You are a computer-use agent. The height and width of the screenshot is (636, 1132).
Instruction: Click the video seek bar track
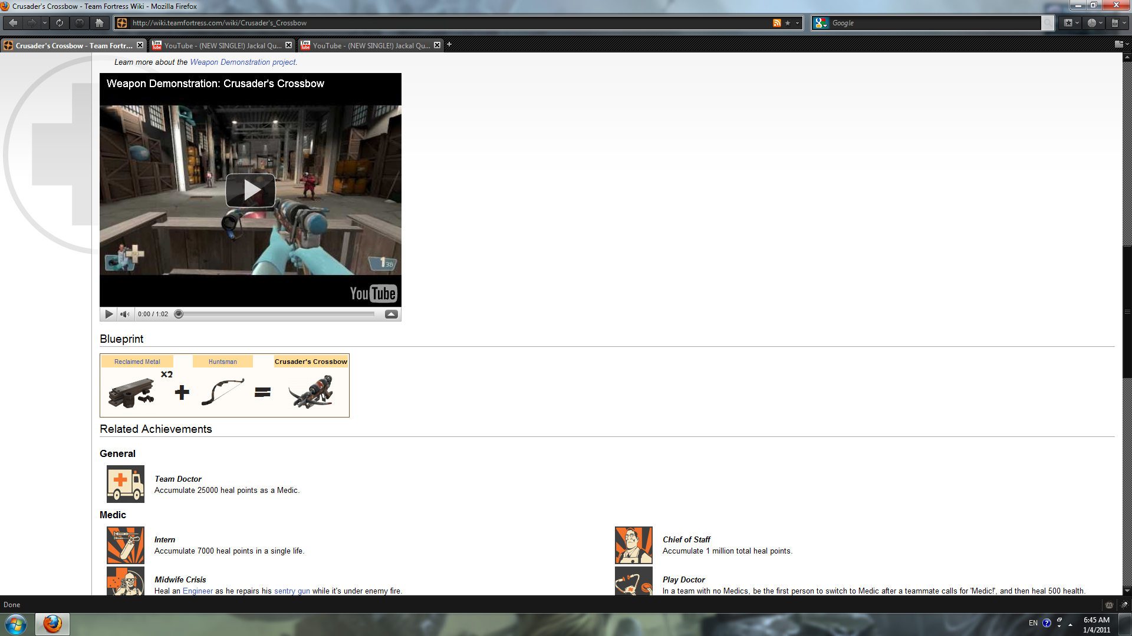click(x=277, y=314)
